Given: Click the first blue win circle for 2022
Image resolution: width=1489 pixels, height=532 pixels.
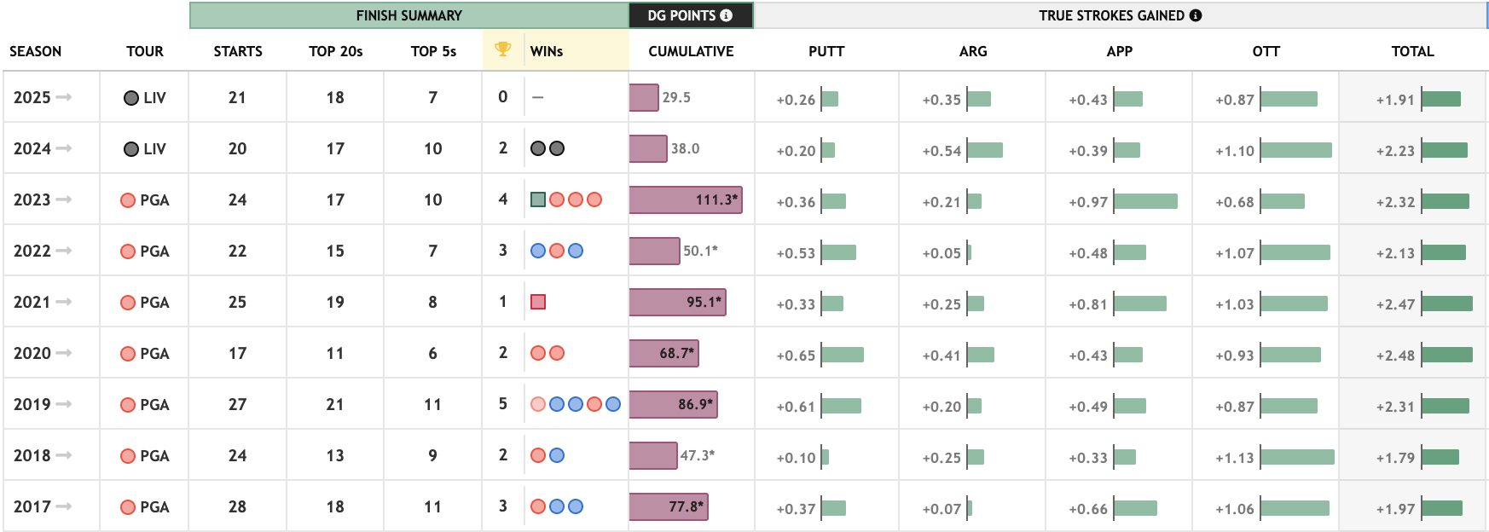Looking at the screenshot, I should click(538, 251).
